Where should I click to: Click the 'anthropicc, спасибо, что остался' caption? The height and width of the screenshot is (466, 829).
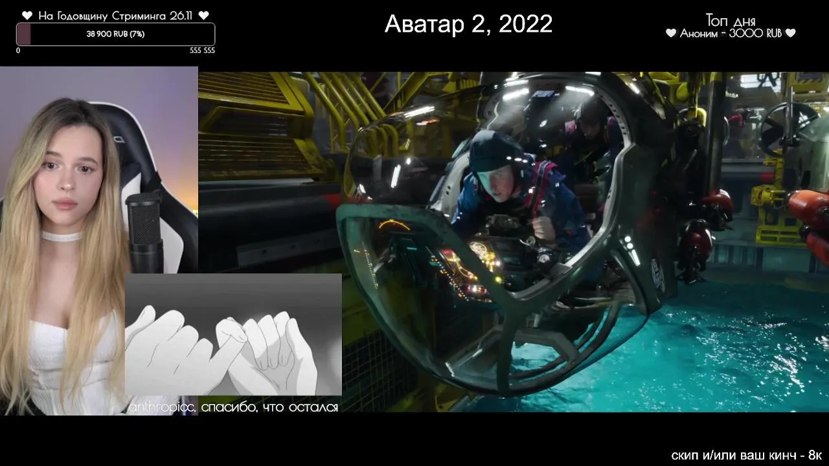tap(233, 407)
